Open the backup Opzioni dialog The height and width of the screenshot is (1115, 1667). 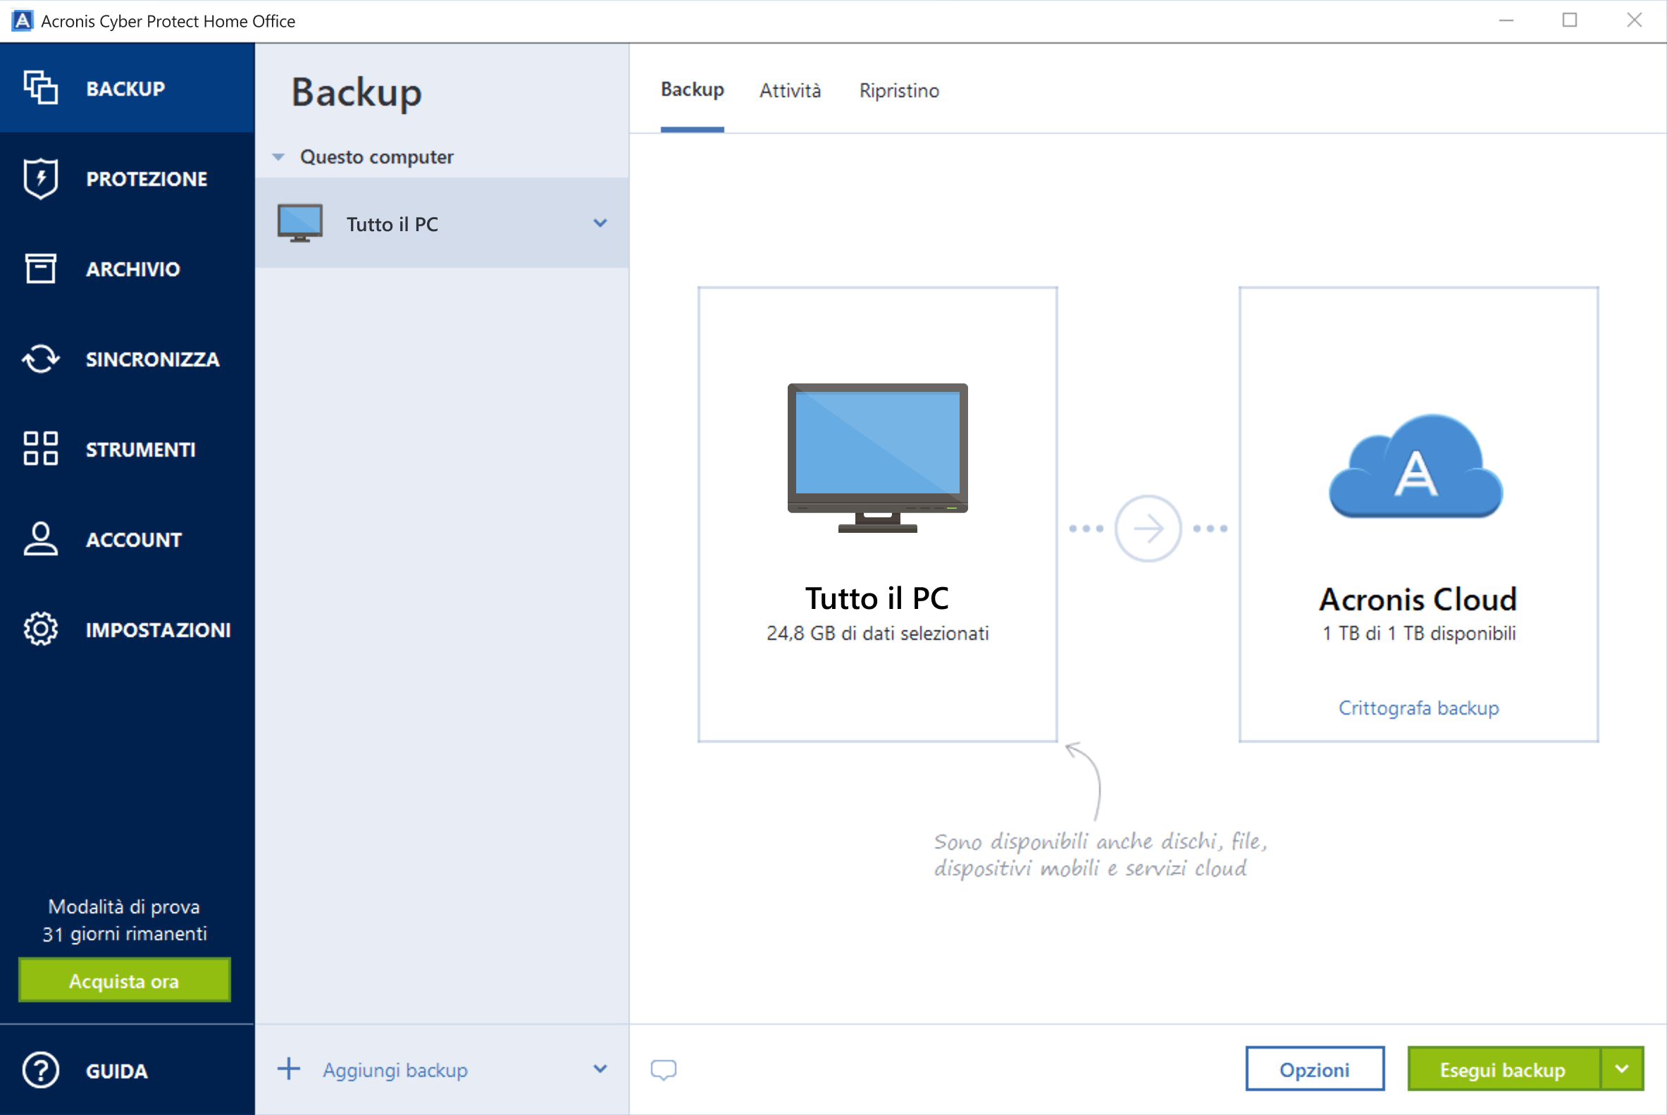(1315, 1068)
